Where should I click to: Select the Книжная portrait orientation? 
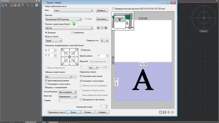46,33
